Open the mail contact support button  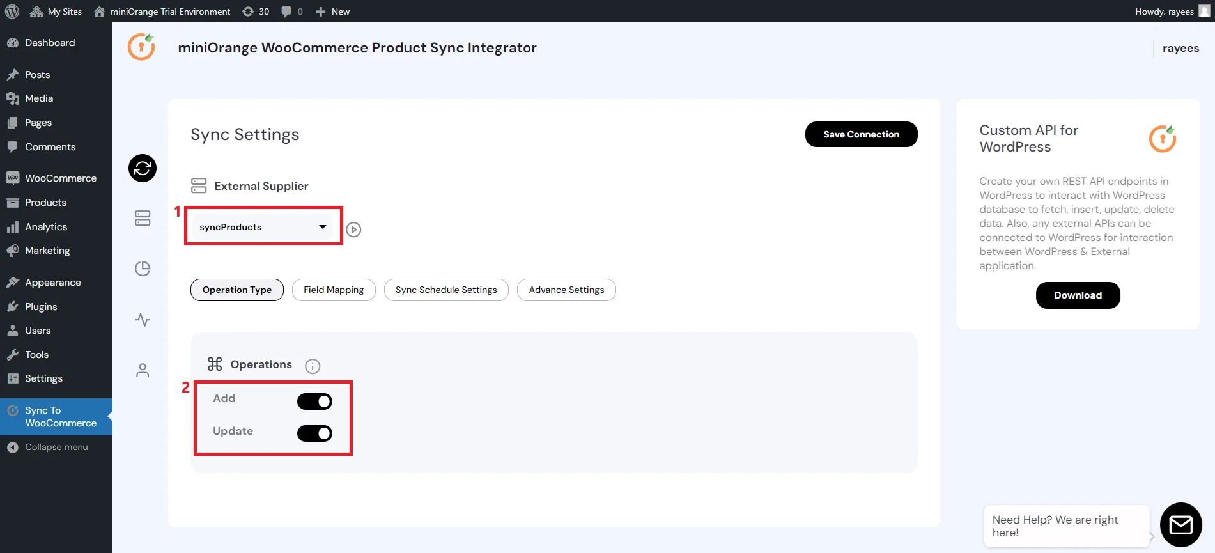1180,525
